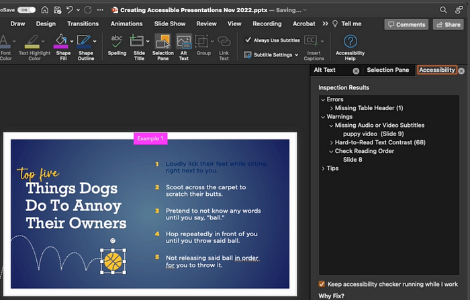Expand Missing Table Header (1) item
Viewport: 470px width, 300px height.
coord(332,108)
